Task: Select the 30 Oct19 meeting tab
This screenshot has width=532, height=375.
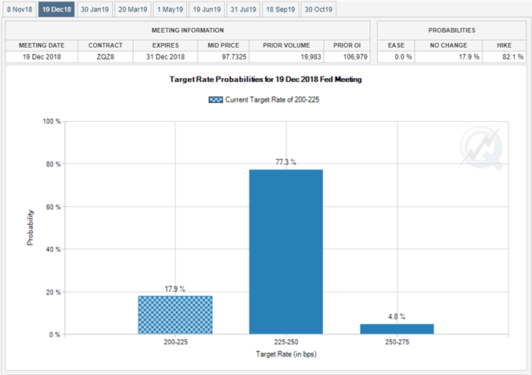Action: 318,9
